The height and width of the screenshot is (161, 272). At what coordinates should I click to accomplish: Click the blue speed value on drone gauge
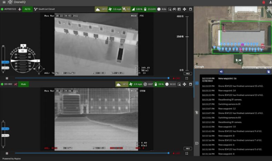tap(6, 62)
